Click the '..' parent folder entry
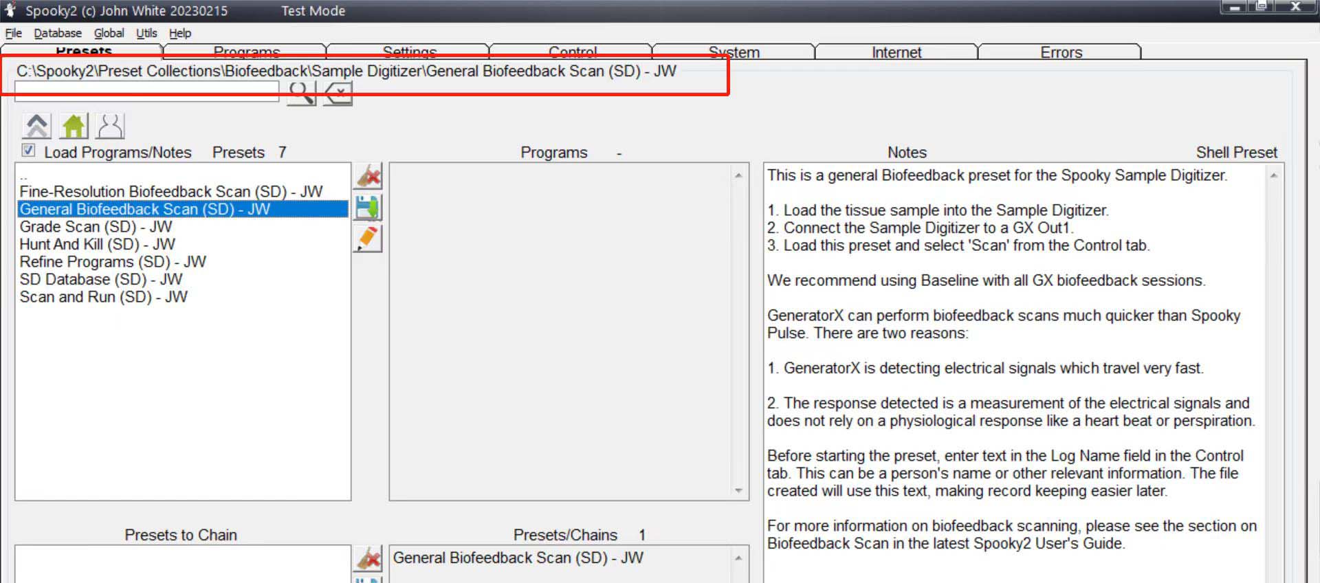The height and width of the screenshot is (583, 1320). [x=24, y=176]
